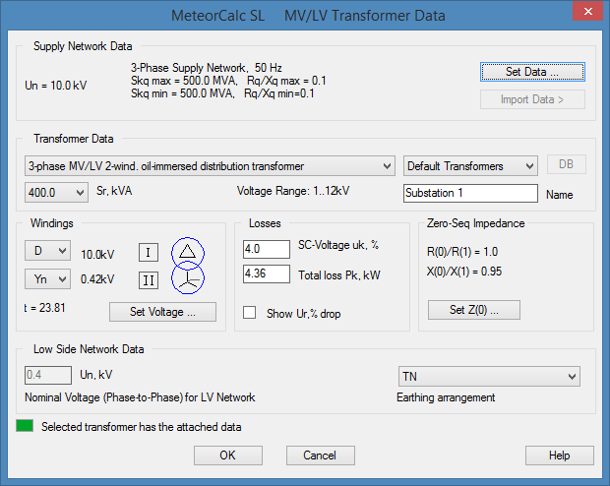Screen dimensions: 610x486
Task: Click the delta winding symbol icon
Action: coord(188,253)
